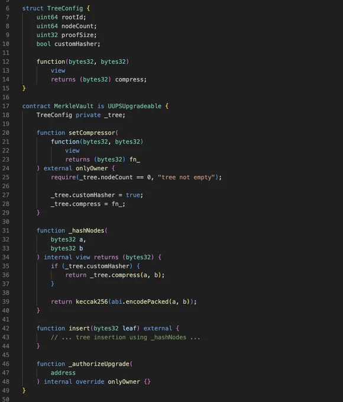This screenshot has width=343, height=402.
Task: Click line number 31 in the gutter
Action: [x=6, y=231]
